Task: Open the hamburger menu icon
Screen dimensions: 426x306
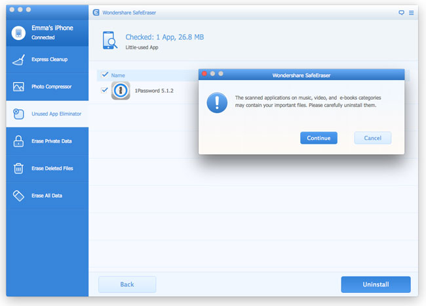Action: [412, 12]
